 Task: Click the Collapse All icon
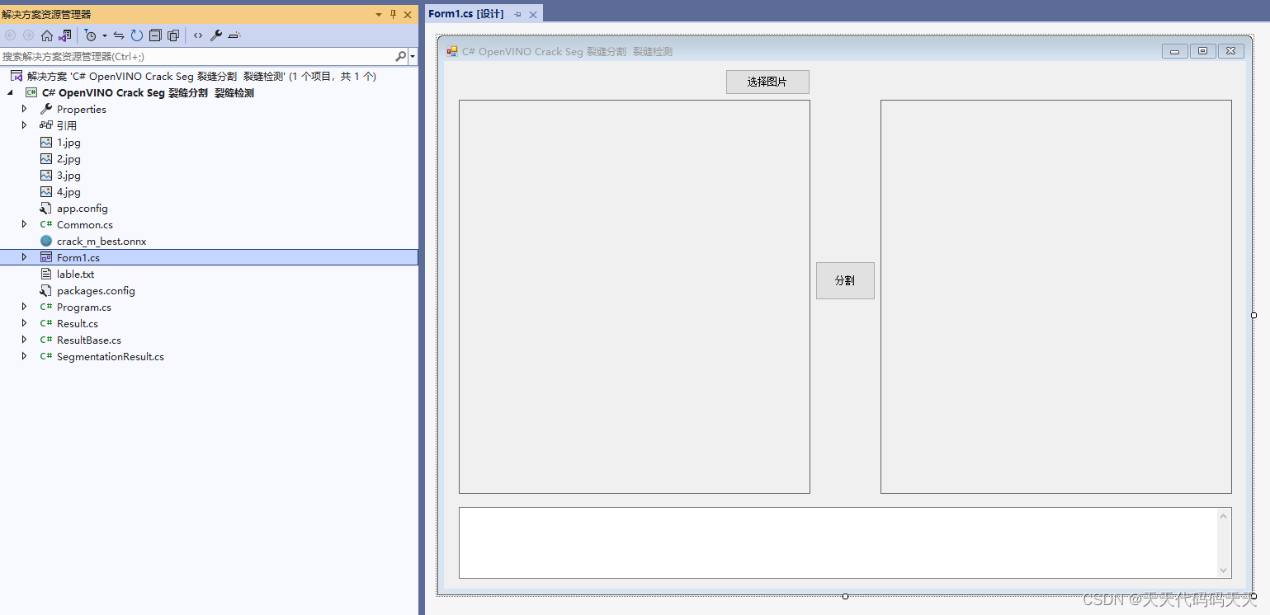pyautogui.click(x=155, y=35)
